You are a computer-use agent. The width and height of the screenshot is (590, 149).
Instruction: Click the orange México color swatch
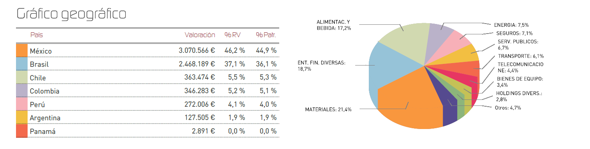coord(22,51)
